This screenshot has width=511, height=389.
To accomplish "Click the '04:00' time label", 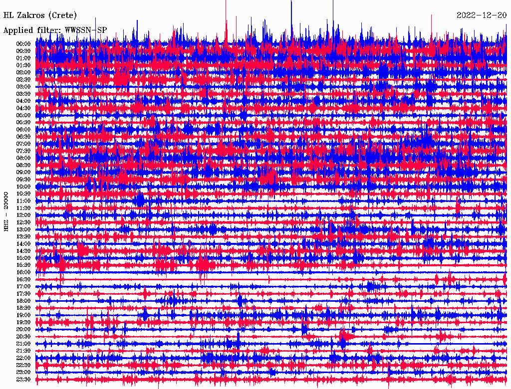I will click(x=23, y=101).
